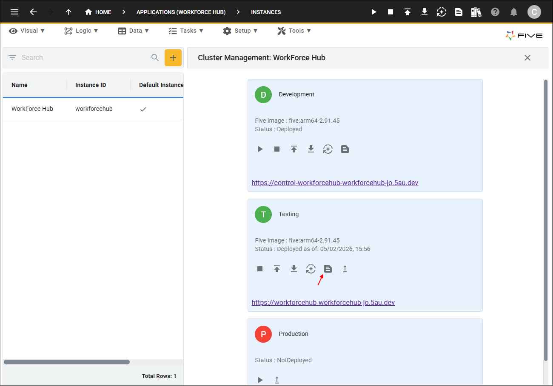The height and width of the screenshot is (386, 553).
Task: Open the Tasks menu
Action: pos(186,31)
